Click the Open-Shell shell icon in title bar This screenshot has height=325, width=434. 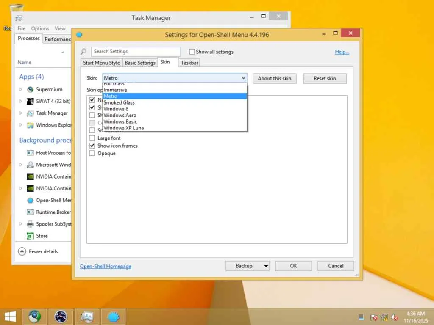click(79, 35)
